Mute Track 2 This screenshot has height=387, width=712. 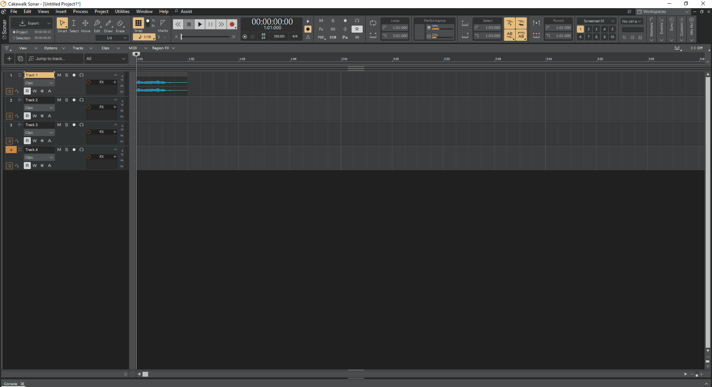59,100
